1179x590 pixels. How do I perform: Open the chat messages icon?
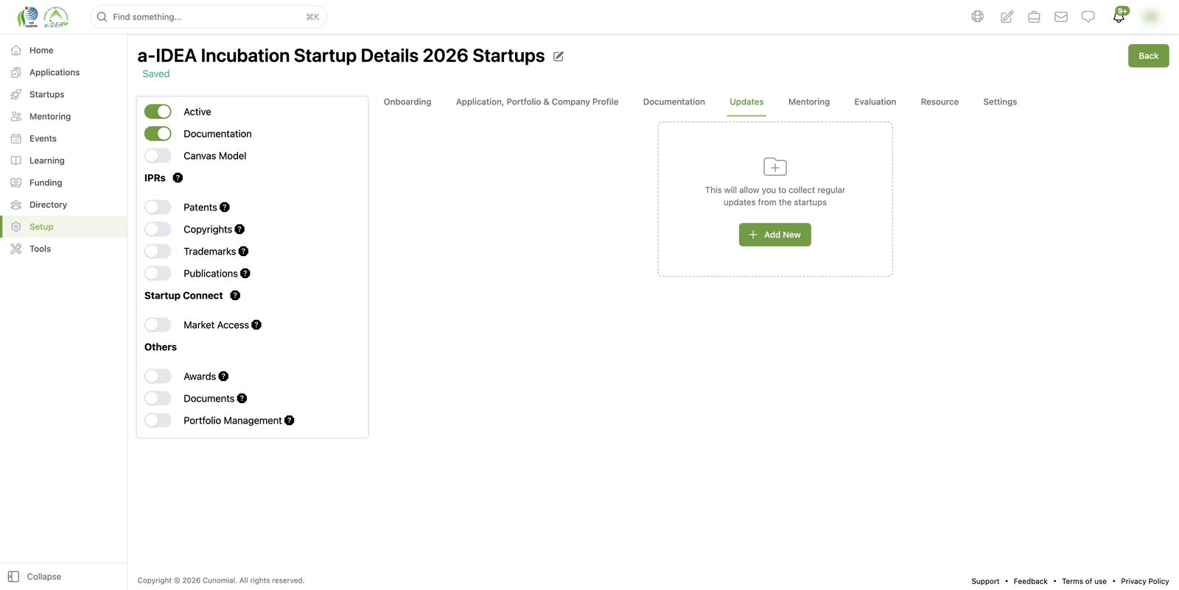1088,16
